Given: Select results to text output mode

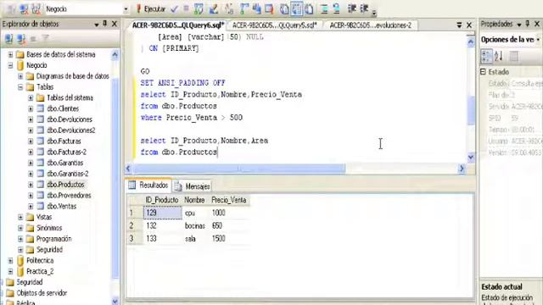Looking at the screenshot, I should [x=284, y=9].
